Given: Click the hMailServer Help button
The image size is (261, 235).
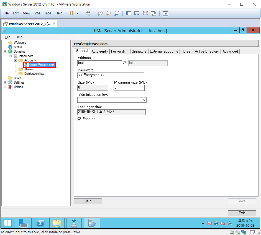Looking at the screenshot, I should (x=88, y=201).
